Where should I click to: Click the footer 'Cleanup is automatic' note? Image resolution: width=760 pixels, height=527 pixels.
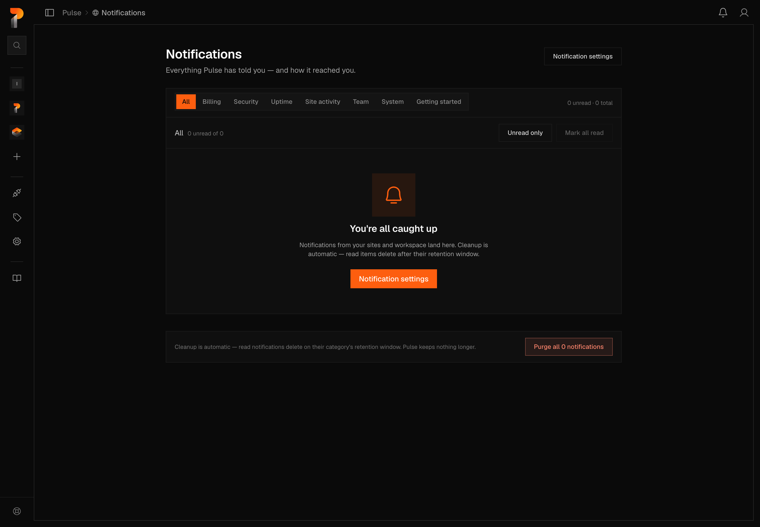[325, 347]
